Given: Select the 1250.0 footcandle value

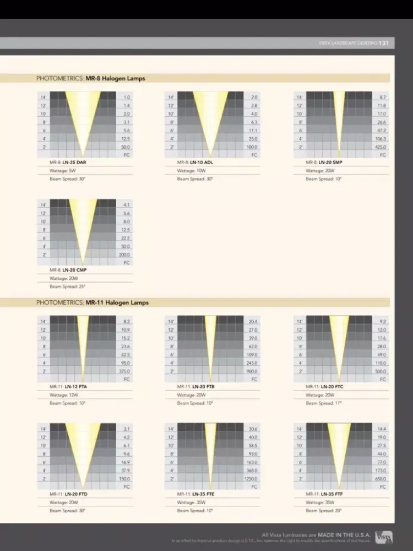Looking at the screenshot, I should coord(251,479).
